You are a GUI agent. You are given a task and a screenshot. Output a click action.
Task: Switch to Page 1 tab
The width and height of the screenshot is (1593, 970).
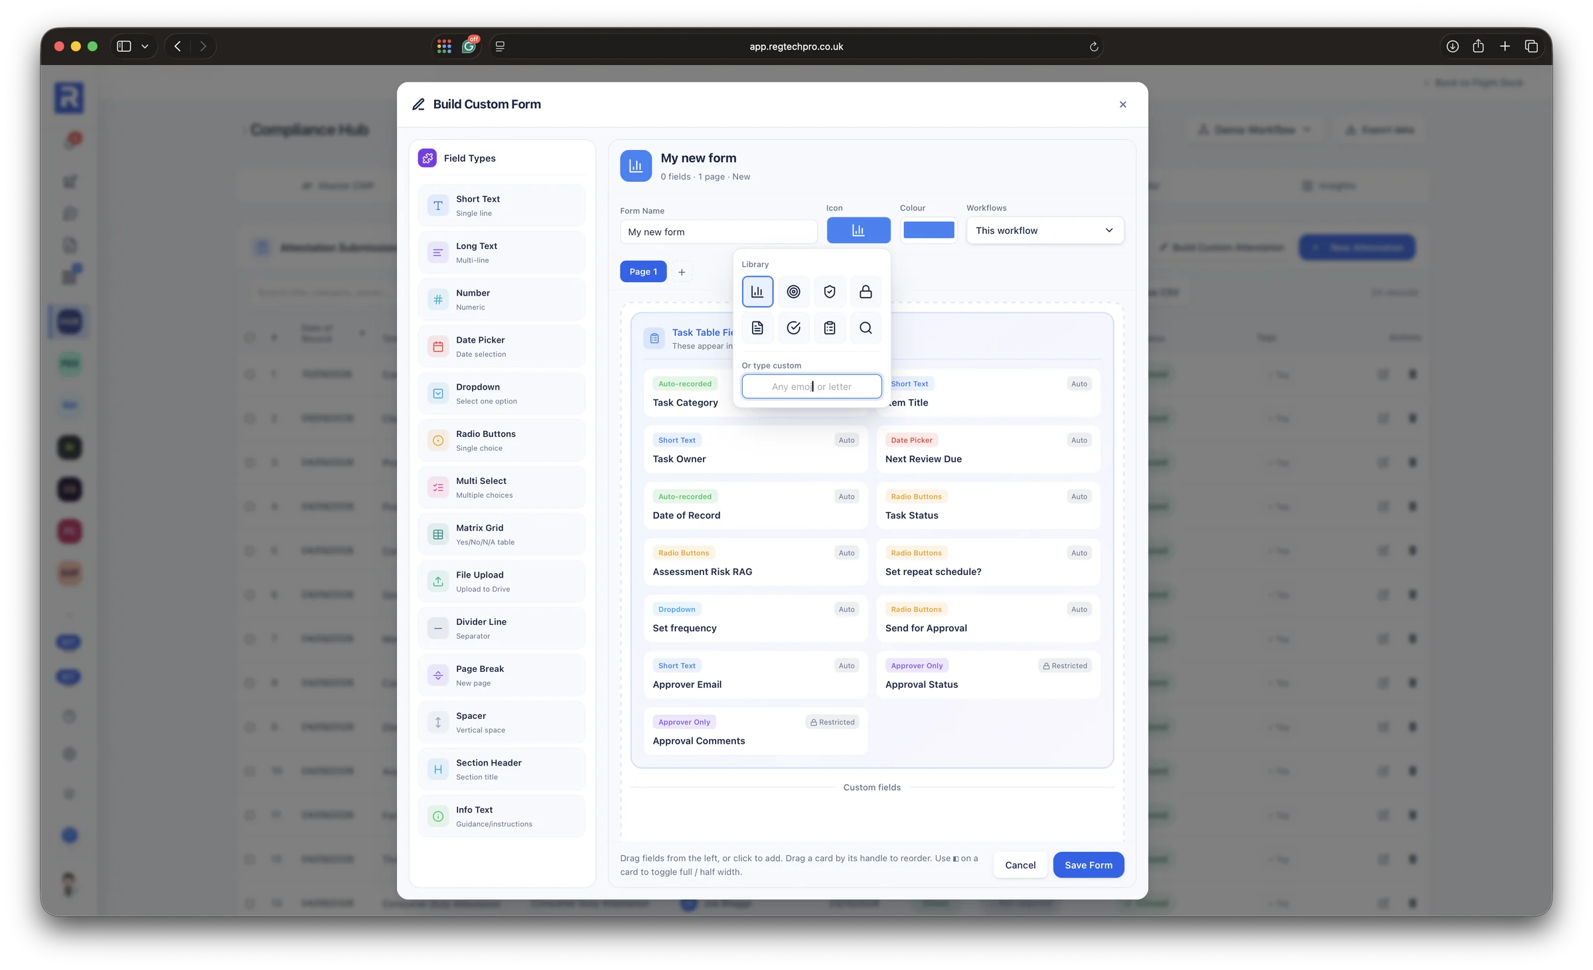click(x=643, y=272)
